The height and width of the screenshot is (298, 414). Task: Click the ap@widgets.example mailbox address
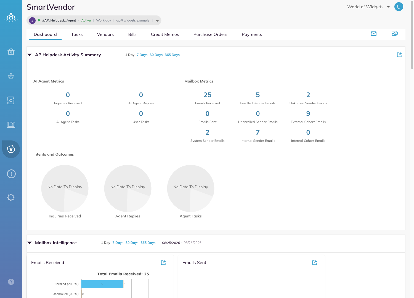(133, 20)
